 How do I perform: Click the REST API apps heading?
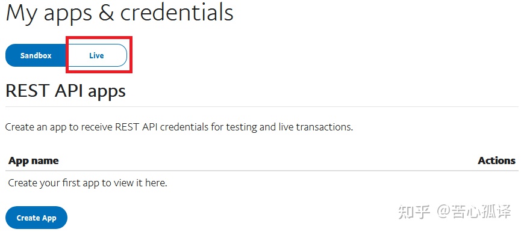[x=66, y=90]
